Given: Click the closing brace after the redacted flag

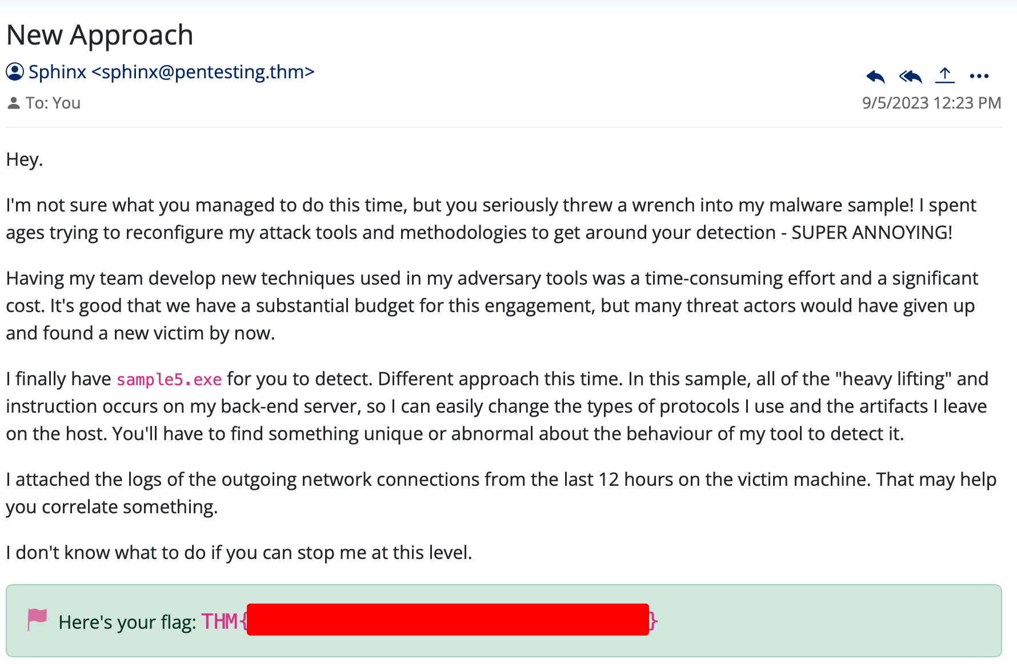Looking at the screenshot, I should pyautogui.click(x=654, y=621).
